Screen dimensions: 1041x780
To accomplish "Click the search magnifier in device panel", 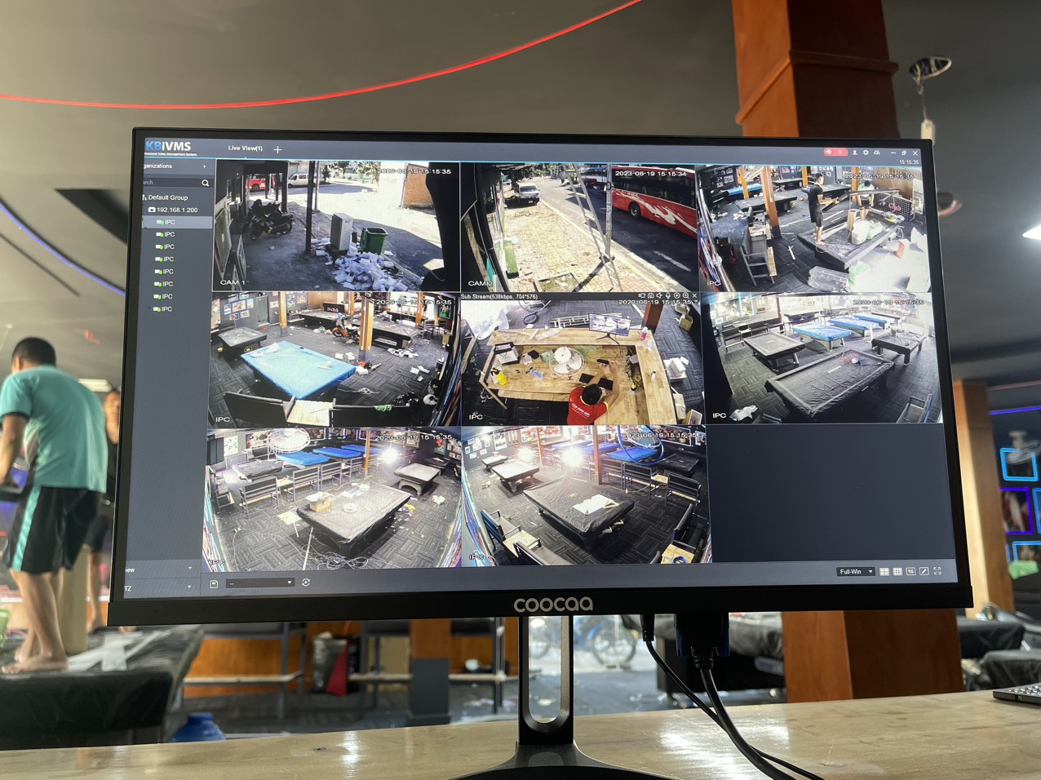I will tap(205, 183).
